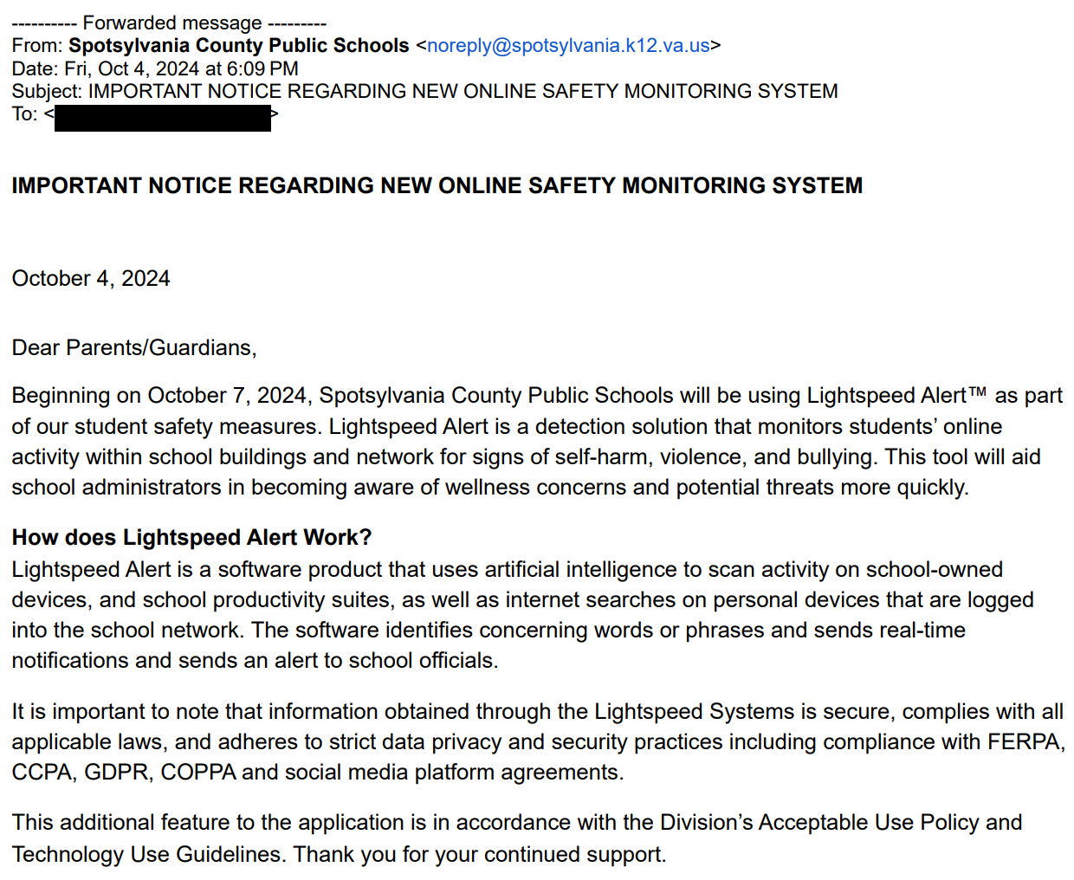Click the 'October 4, 2024' date in body
Image resolution: width=1074 pixels, height=880 pixels.
91,278
